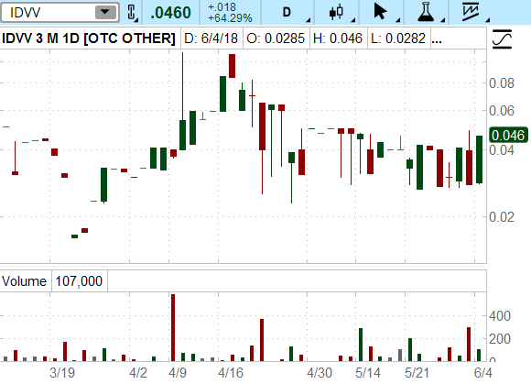Click the 200 volume axis label

(x=500, y=338)
